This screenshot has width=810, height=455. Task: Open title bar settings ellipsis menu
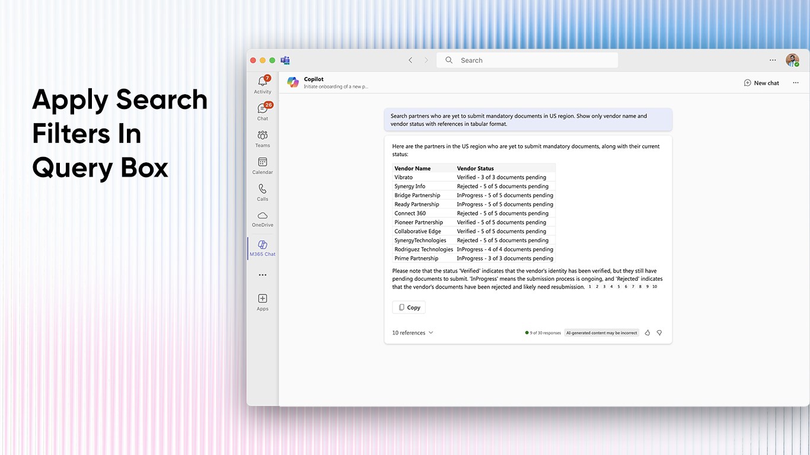(773, 60)
